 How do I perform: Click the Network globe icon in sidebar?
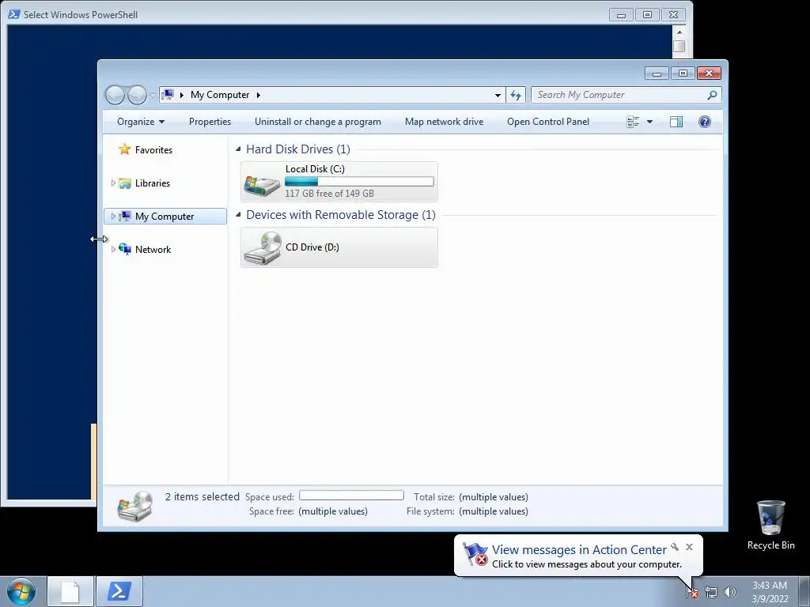point(125,249)
